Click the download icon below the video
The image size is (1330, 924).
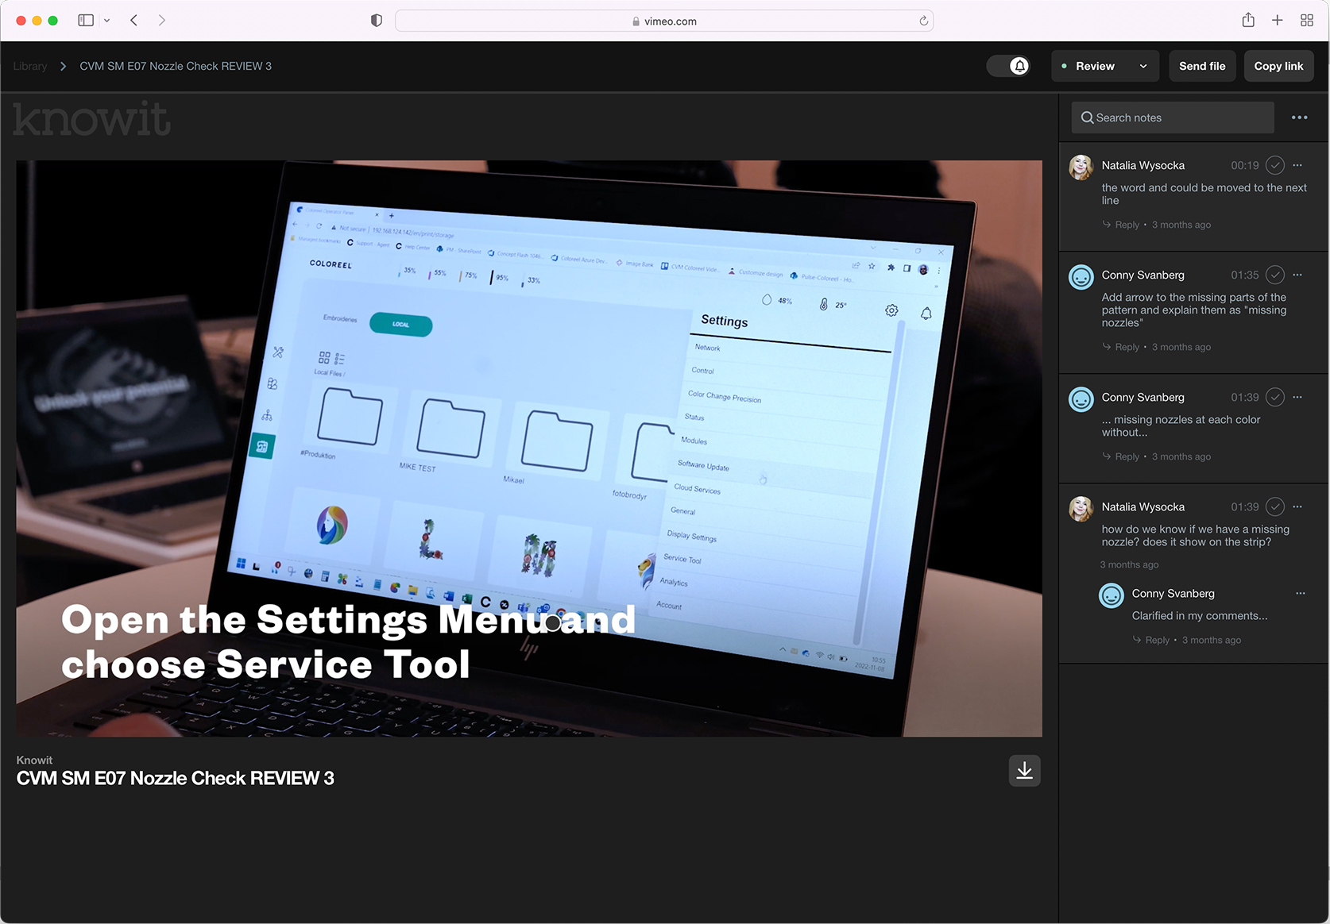pos(1024,770)
